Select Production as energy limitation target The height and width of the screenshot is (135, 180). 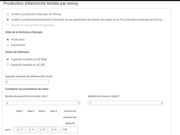(8, 39)
